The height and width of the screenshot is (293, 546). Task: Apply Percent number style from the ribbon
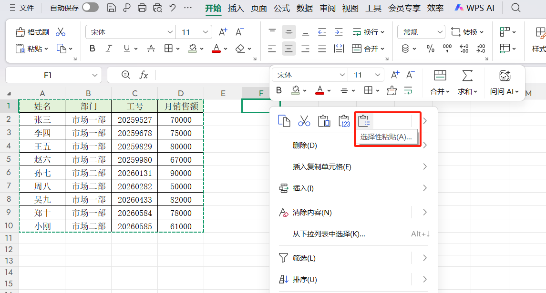point(430,48)
